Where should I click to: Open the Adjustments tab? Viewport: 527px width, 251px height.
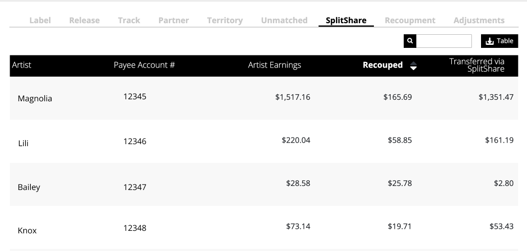pyautogui.click(x=479, y=21)
